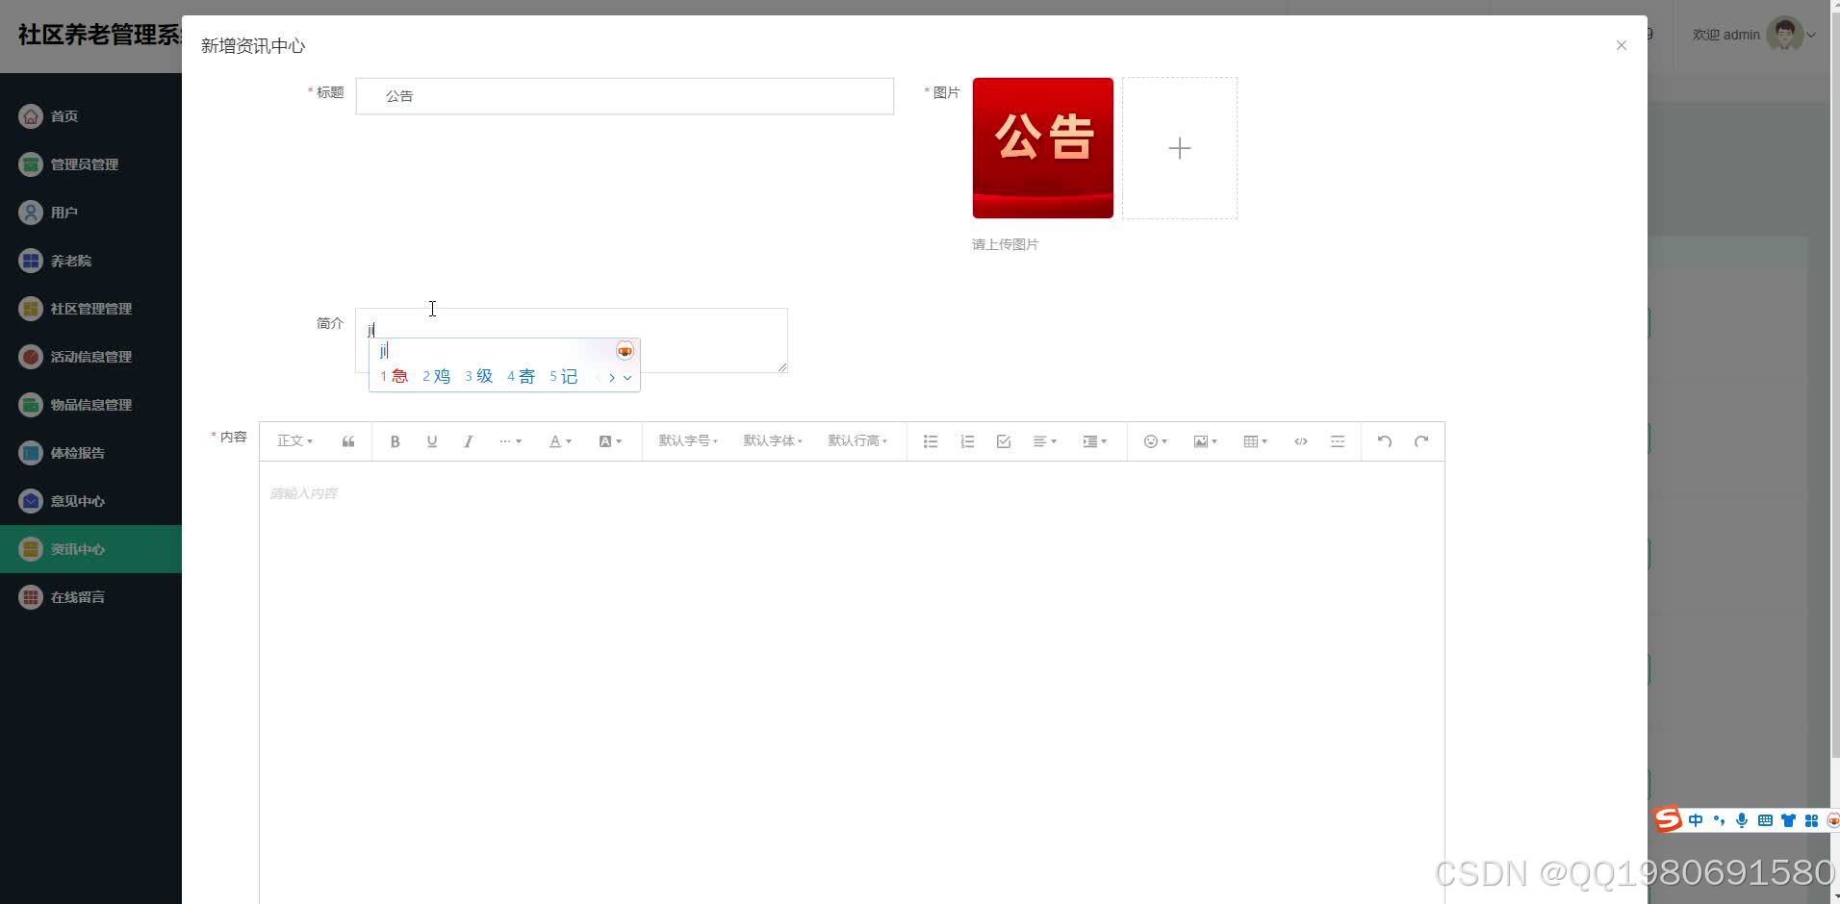Open the more text styles ellipsis menu
This screenshot has height=904, width=1840.
(x=510, y=441)
